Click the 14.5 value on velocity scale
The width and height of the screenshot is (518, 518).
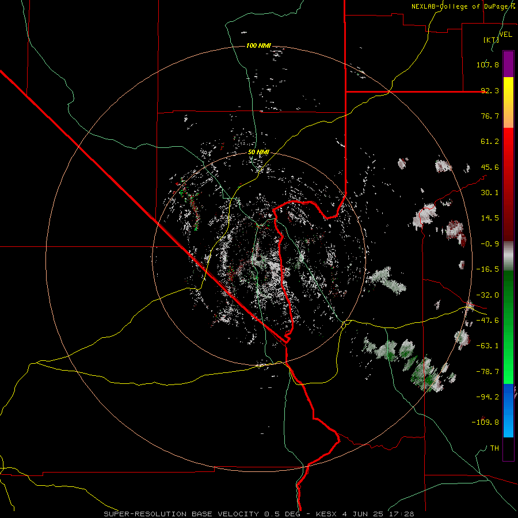coord(490,218)
